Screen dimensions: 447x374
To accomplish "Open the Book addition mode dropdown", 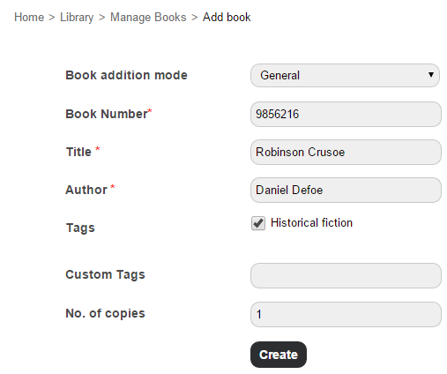I will (345, 76).
